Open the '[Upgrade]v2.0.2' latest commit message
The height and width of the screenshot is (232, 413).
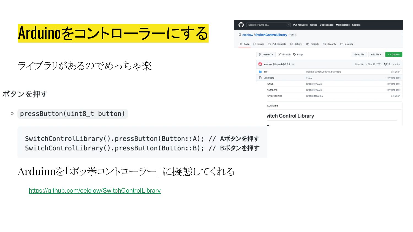click(x=282, y=64)
